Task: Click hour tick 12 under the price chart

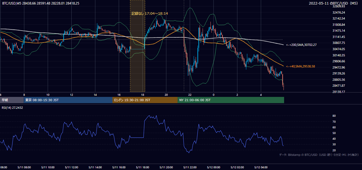Action: click(x=72, y=95)
